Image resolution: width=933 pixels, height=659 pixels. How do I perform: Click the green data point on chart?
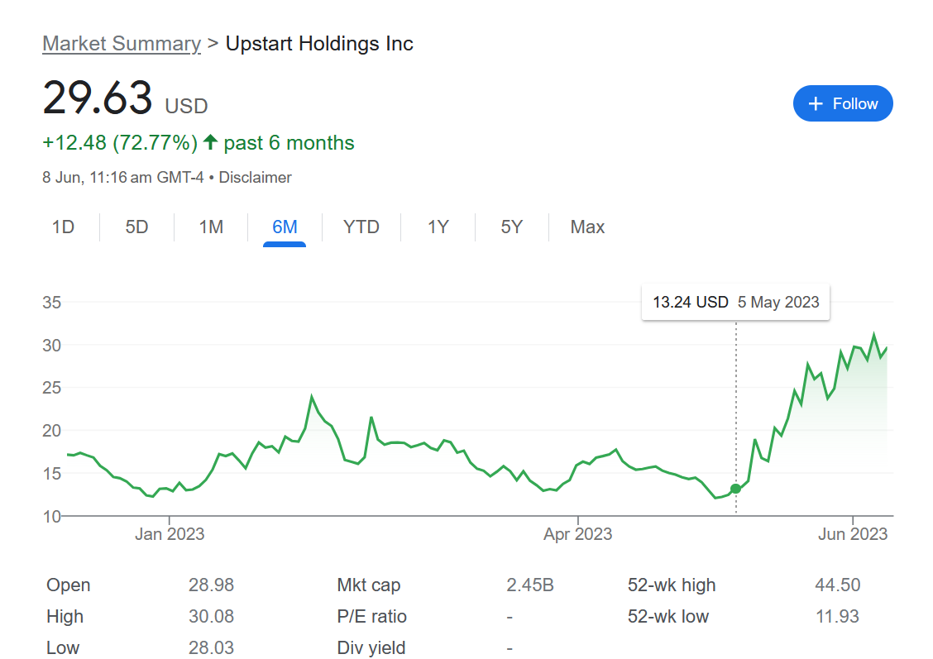click(735, 488)
